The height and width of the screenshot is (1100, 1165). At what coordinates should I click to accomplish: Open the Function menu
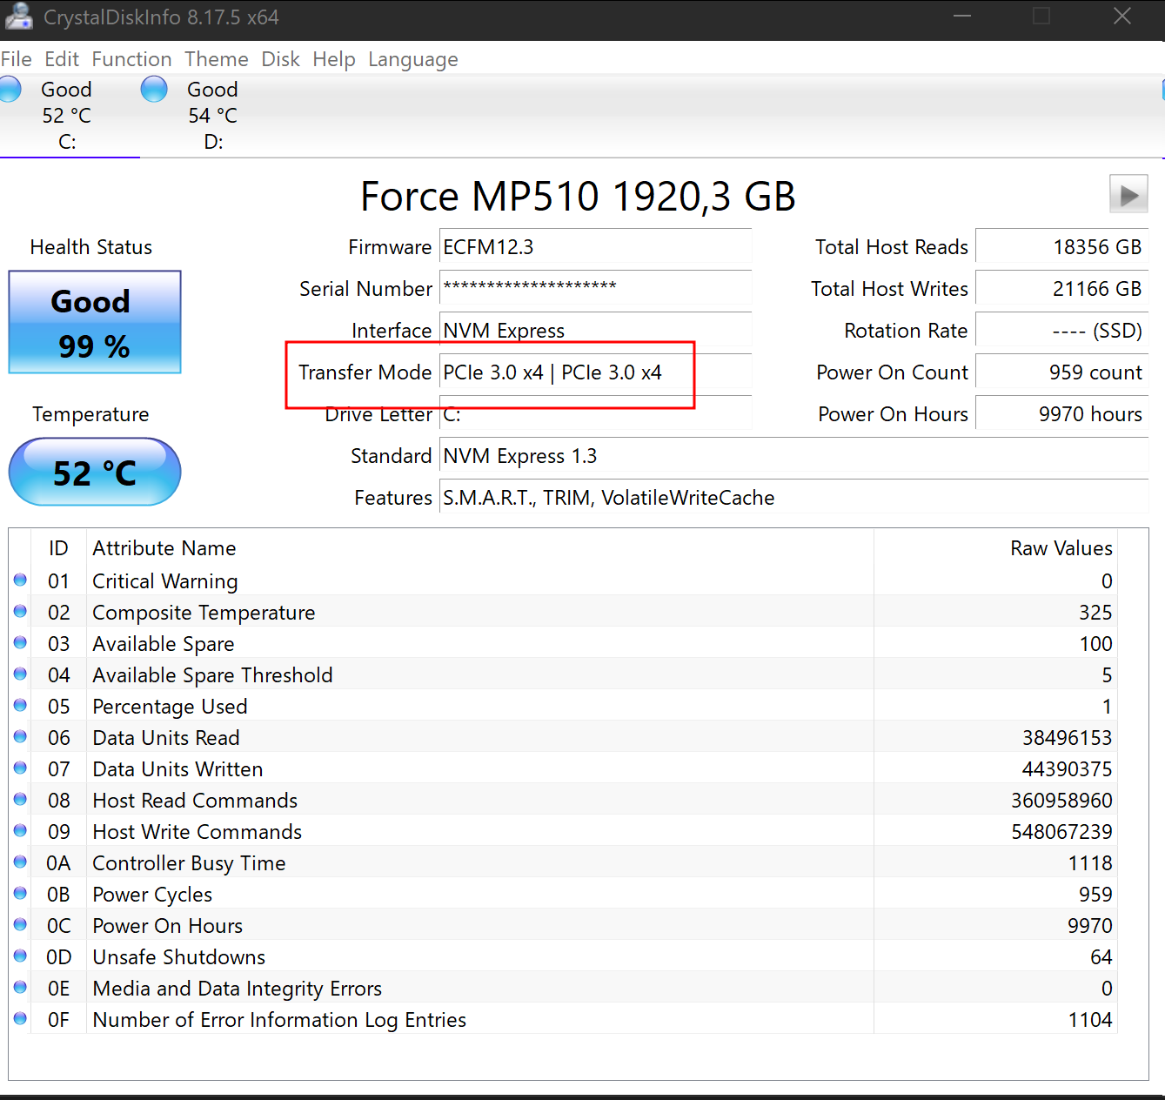pos(132,59)
